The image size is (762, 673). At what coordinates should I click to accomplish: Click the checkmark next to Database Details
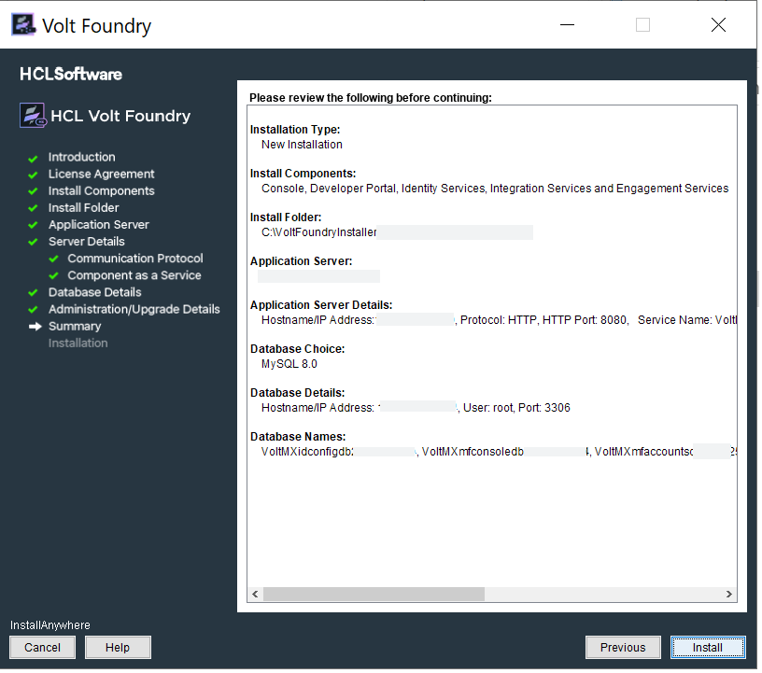coord(33,293)
